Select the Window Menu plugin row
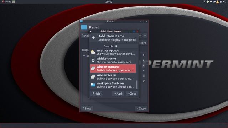The width and height of the screenshot is (228, 128). (x=113, y=77)
